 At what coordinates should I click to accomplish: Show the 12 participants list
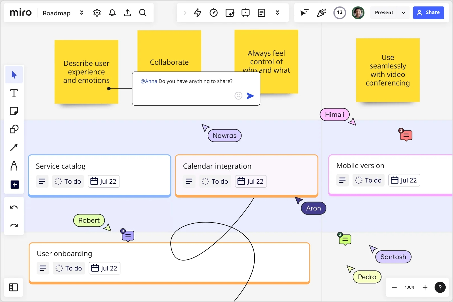click(339, 13)
